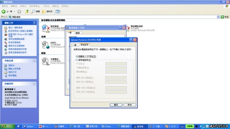Click 取消 Cancel button in TCP/IP dialog

click(x=130, y=105)
